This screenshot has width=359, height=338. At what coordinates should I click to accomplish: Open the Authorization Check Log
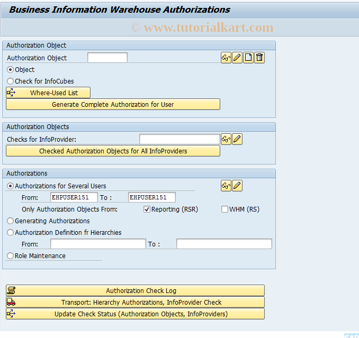tap(136, 290)
